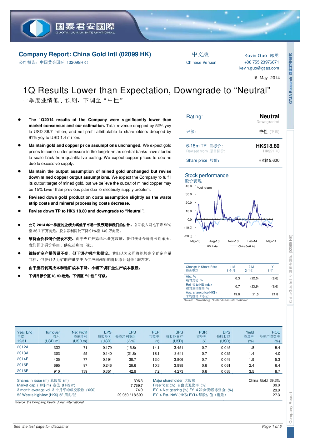Click the 2016F turnover value 910
Image resolution: width=310 pixels, height=439 pixels.
click(x=57, y=371)
